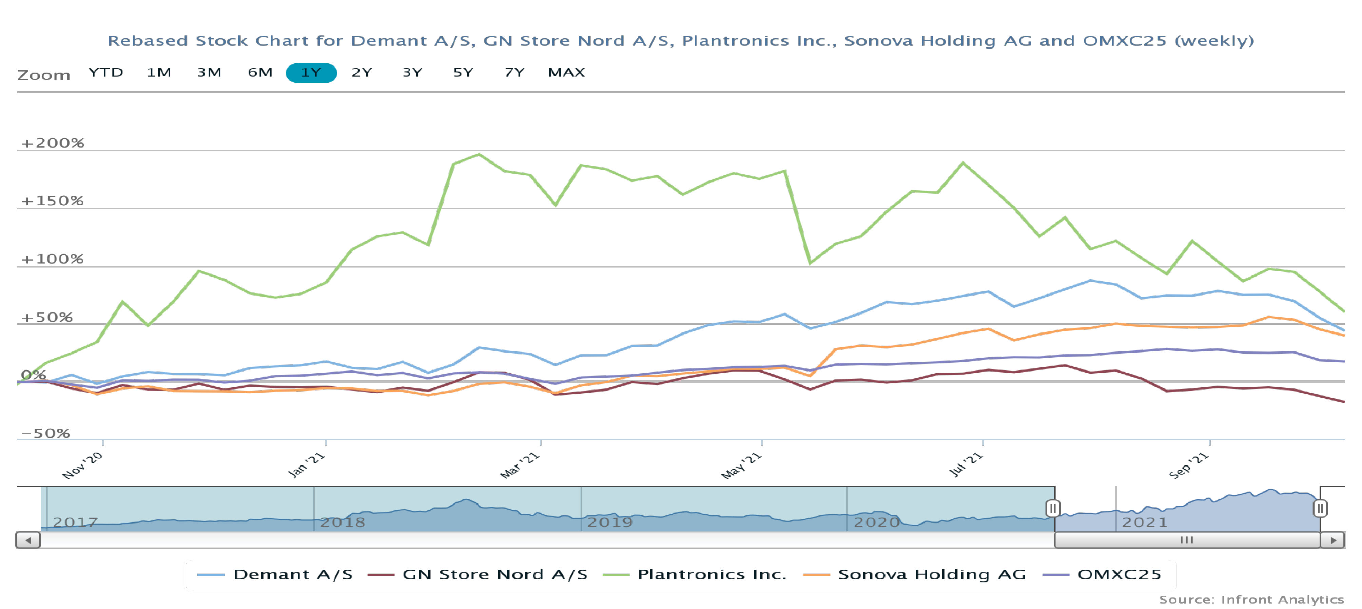Click the right scroll arrow of navigator
The image size is (1362, 609).
(1333, 540)
